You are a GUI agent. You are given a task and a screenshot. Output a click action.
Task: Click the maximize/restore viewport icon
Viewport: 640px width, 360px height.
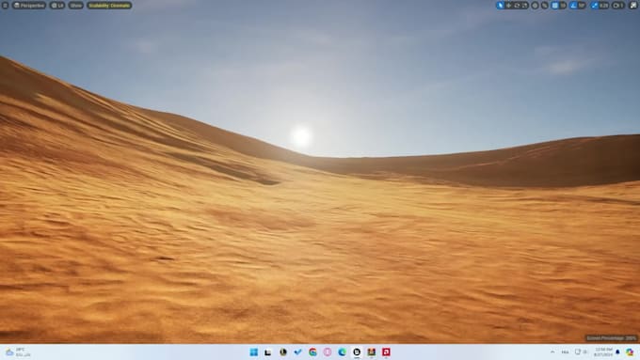(633, 6)
